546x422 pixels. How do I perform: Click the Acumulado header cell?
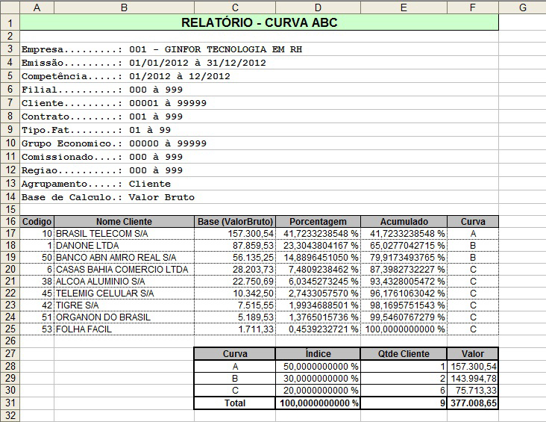click(404, 222)
